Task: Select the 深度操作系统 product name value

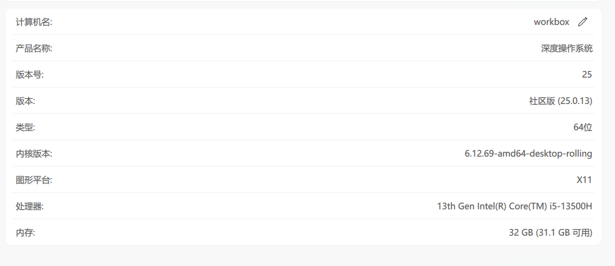Action: tap(566, 48)
